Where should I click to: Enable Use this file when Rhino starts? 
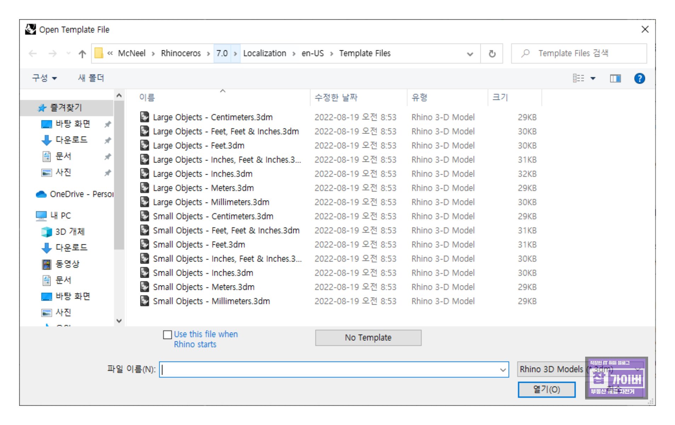tap(167, 335)
